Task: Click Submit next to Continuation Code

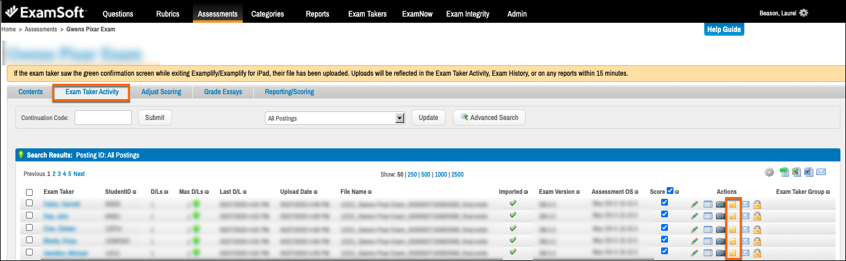Action: 155,118
